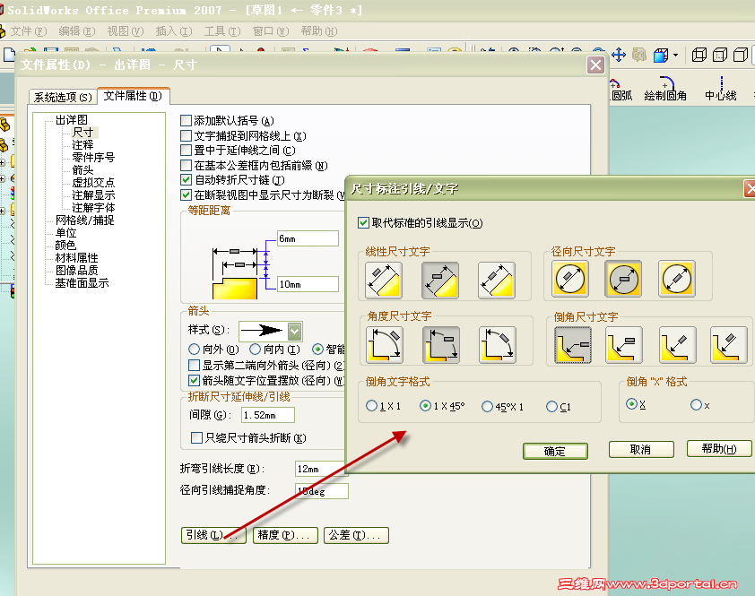Screen dimensions: 755x596
Task: Toggle 文字捕捉到网格线上 checkbox
Action: (186, 135)
